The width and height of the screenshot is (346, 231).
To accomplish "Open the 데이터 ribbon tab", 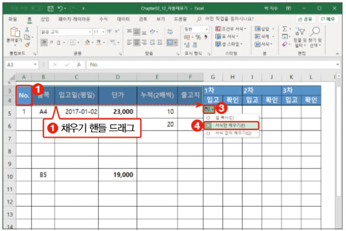I will pyautogui.click(x=123, y=19).
